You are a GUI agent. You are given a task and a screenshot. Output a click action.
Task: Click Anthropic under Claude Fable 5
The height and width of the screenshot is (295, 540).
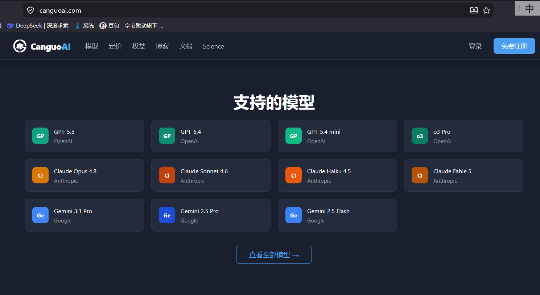445,181
